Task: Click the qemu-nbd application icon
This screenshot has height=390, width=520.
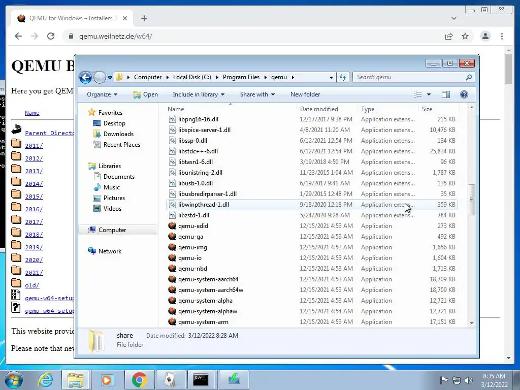Action: pos(172,268)
